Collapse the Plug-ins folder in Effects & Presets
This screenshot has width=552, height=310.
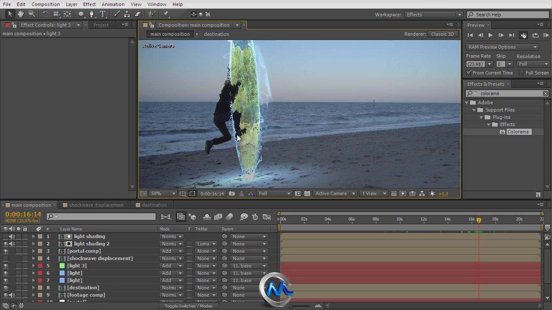coord(482,117)
